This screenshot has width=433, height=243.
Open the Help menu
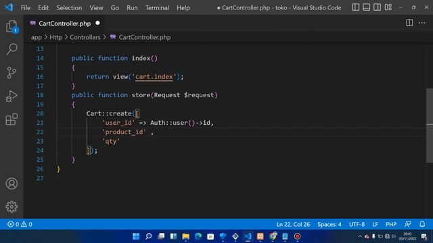[x=183, y=7]
